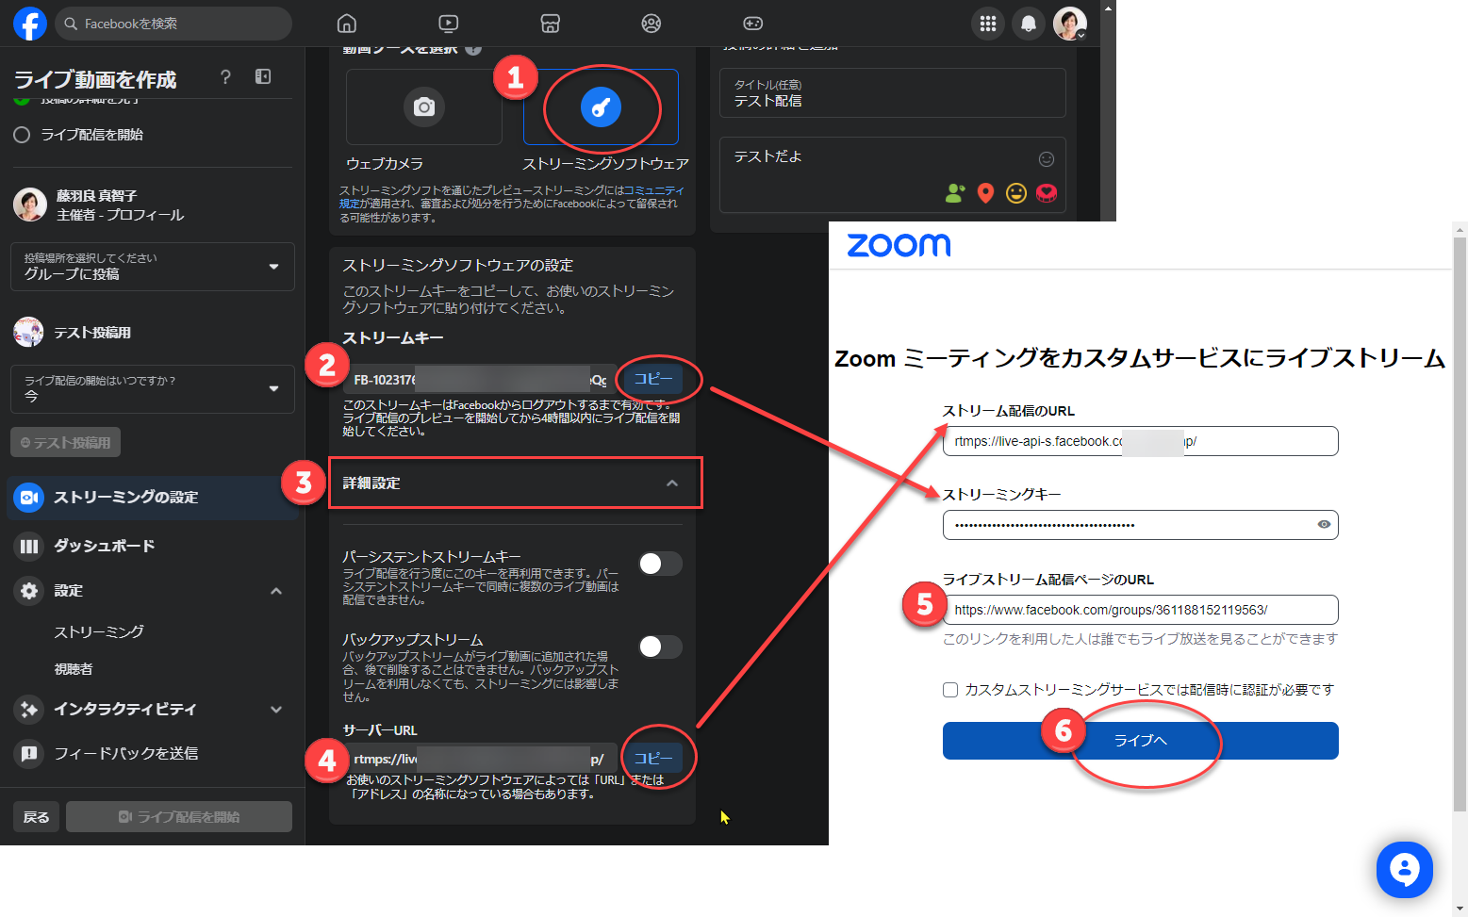Open ストリーミングの設定 in sidebar
Image resolution: width=1468 pixels, height=917 pixels.
click(153, 498)
